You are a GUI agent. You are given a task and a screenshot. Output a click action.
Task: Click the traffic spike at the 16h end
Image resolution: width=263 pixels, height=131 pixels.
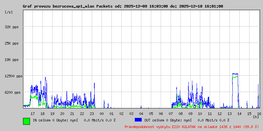258,96
